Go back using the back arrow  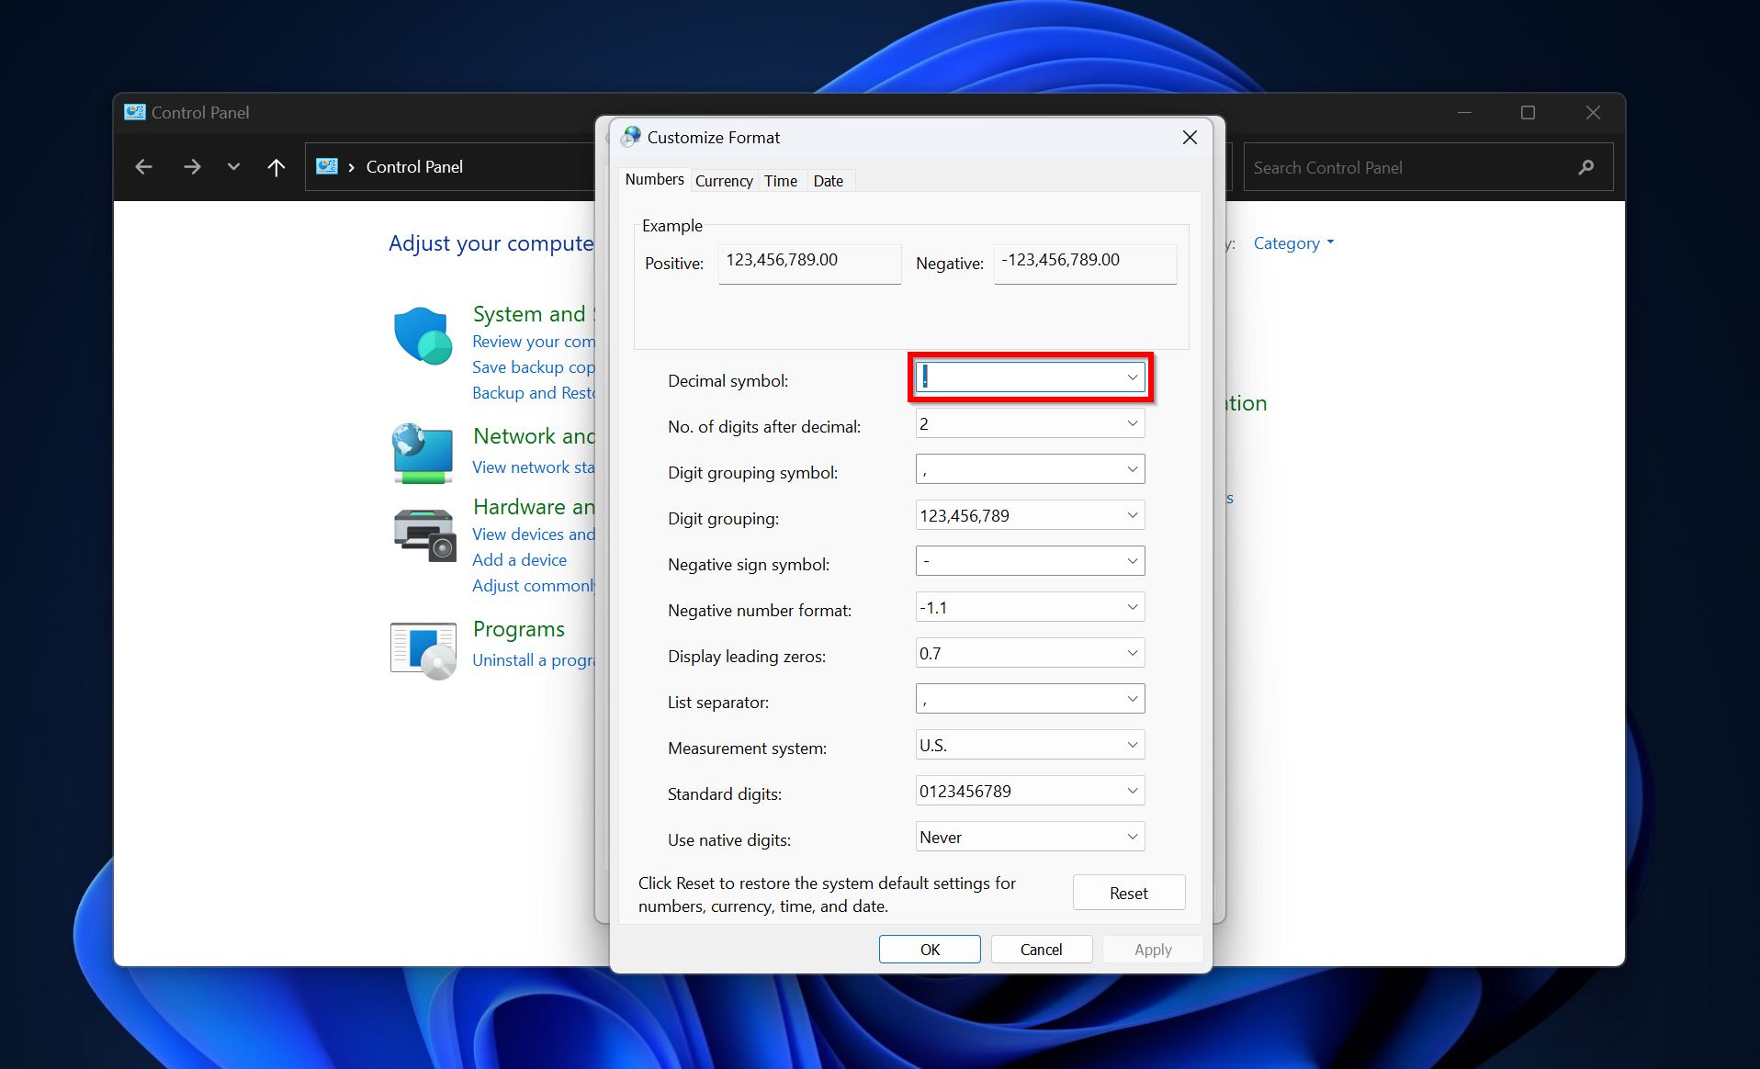pos(144,167)
